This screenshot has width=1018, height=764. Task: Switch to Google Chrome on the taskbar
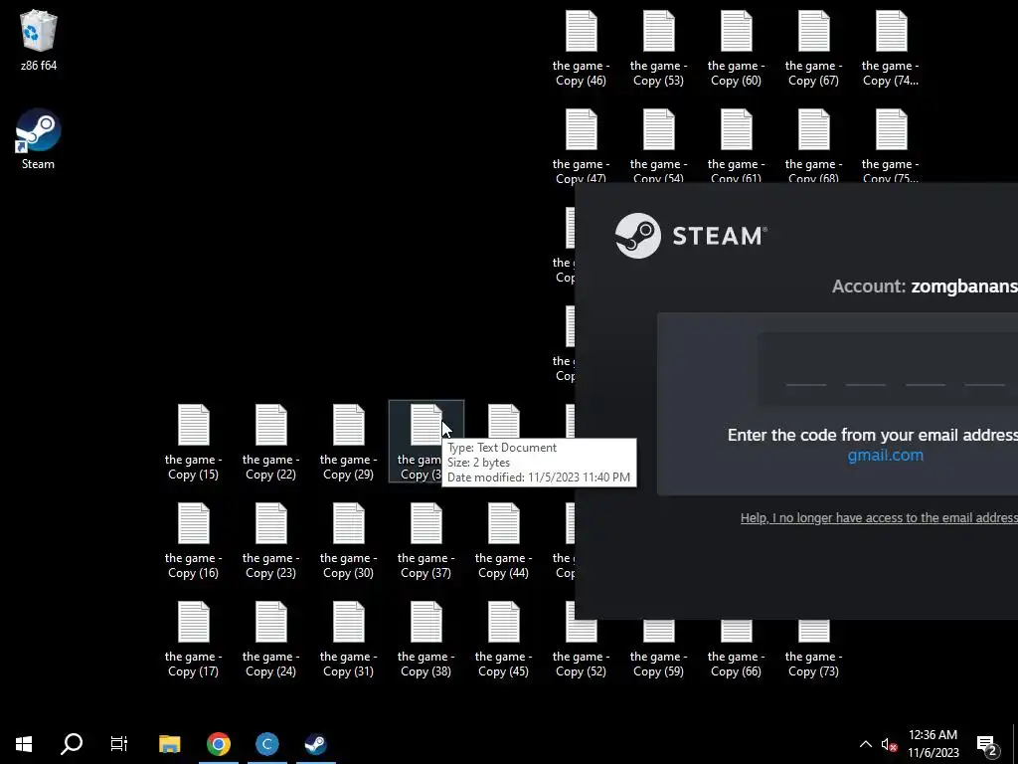point(218,744)
